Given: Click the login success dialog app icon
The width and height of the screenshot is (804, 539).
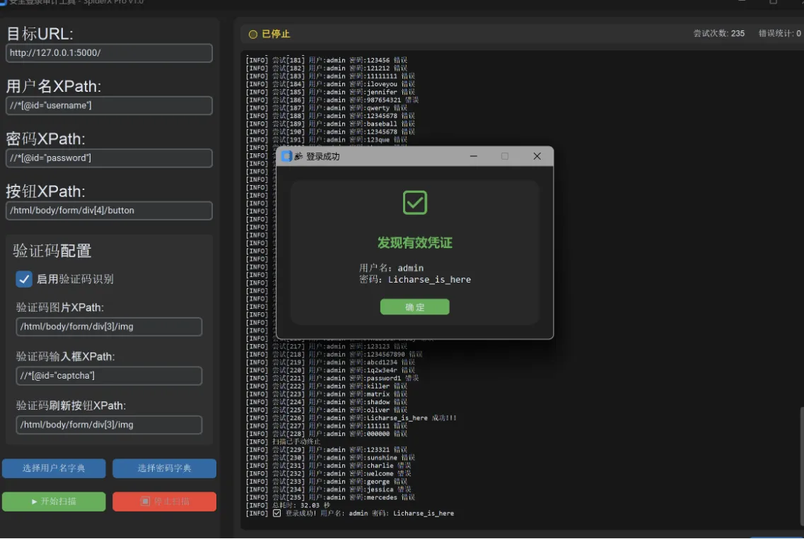Looking at the screenshot, I should [286, 156].
